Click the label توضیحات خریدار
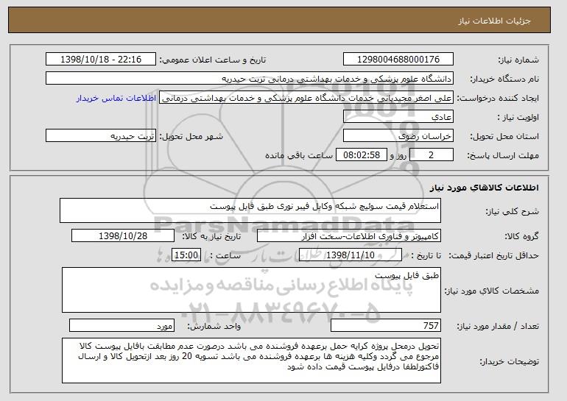Viewport: 567px width, 401px height. [509, 361]
